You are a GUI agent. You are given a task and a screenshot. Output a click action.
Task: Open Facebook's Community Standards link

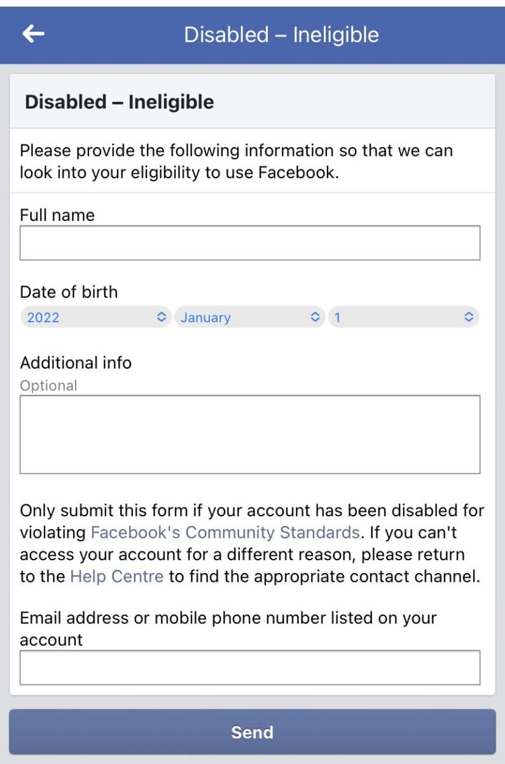point(225,532)
